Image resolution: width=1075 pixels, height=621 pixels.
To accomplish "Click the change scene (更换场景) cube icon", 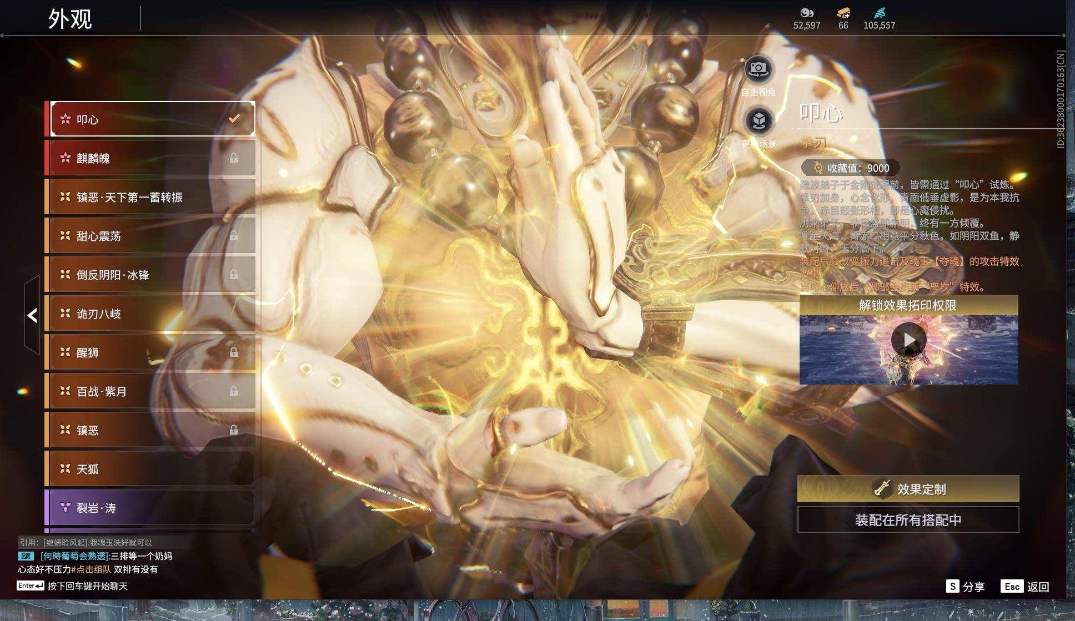I will click(758, 120).
